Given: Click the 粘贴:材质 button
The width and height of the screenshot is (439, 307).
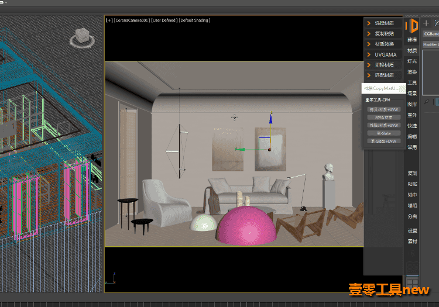Looking at the screenshot, I should point(384,118).
